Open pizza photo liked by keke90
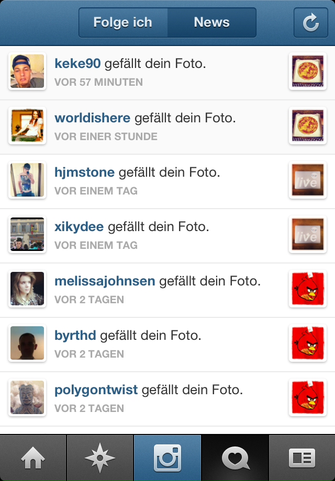 point(308,71)
